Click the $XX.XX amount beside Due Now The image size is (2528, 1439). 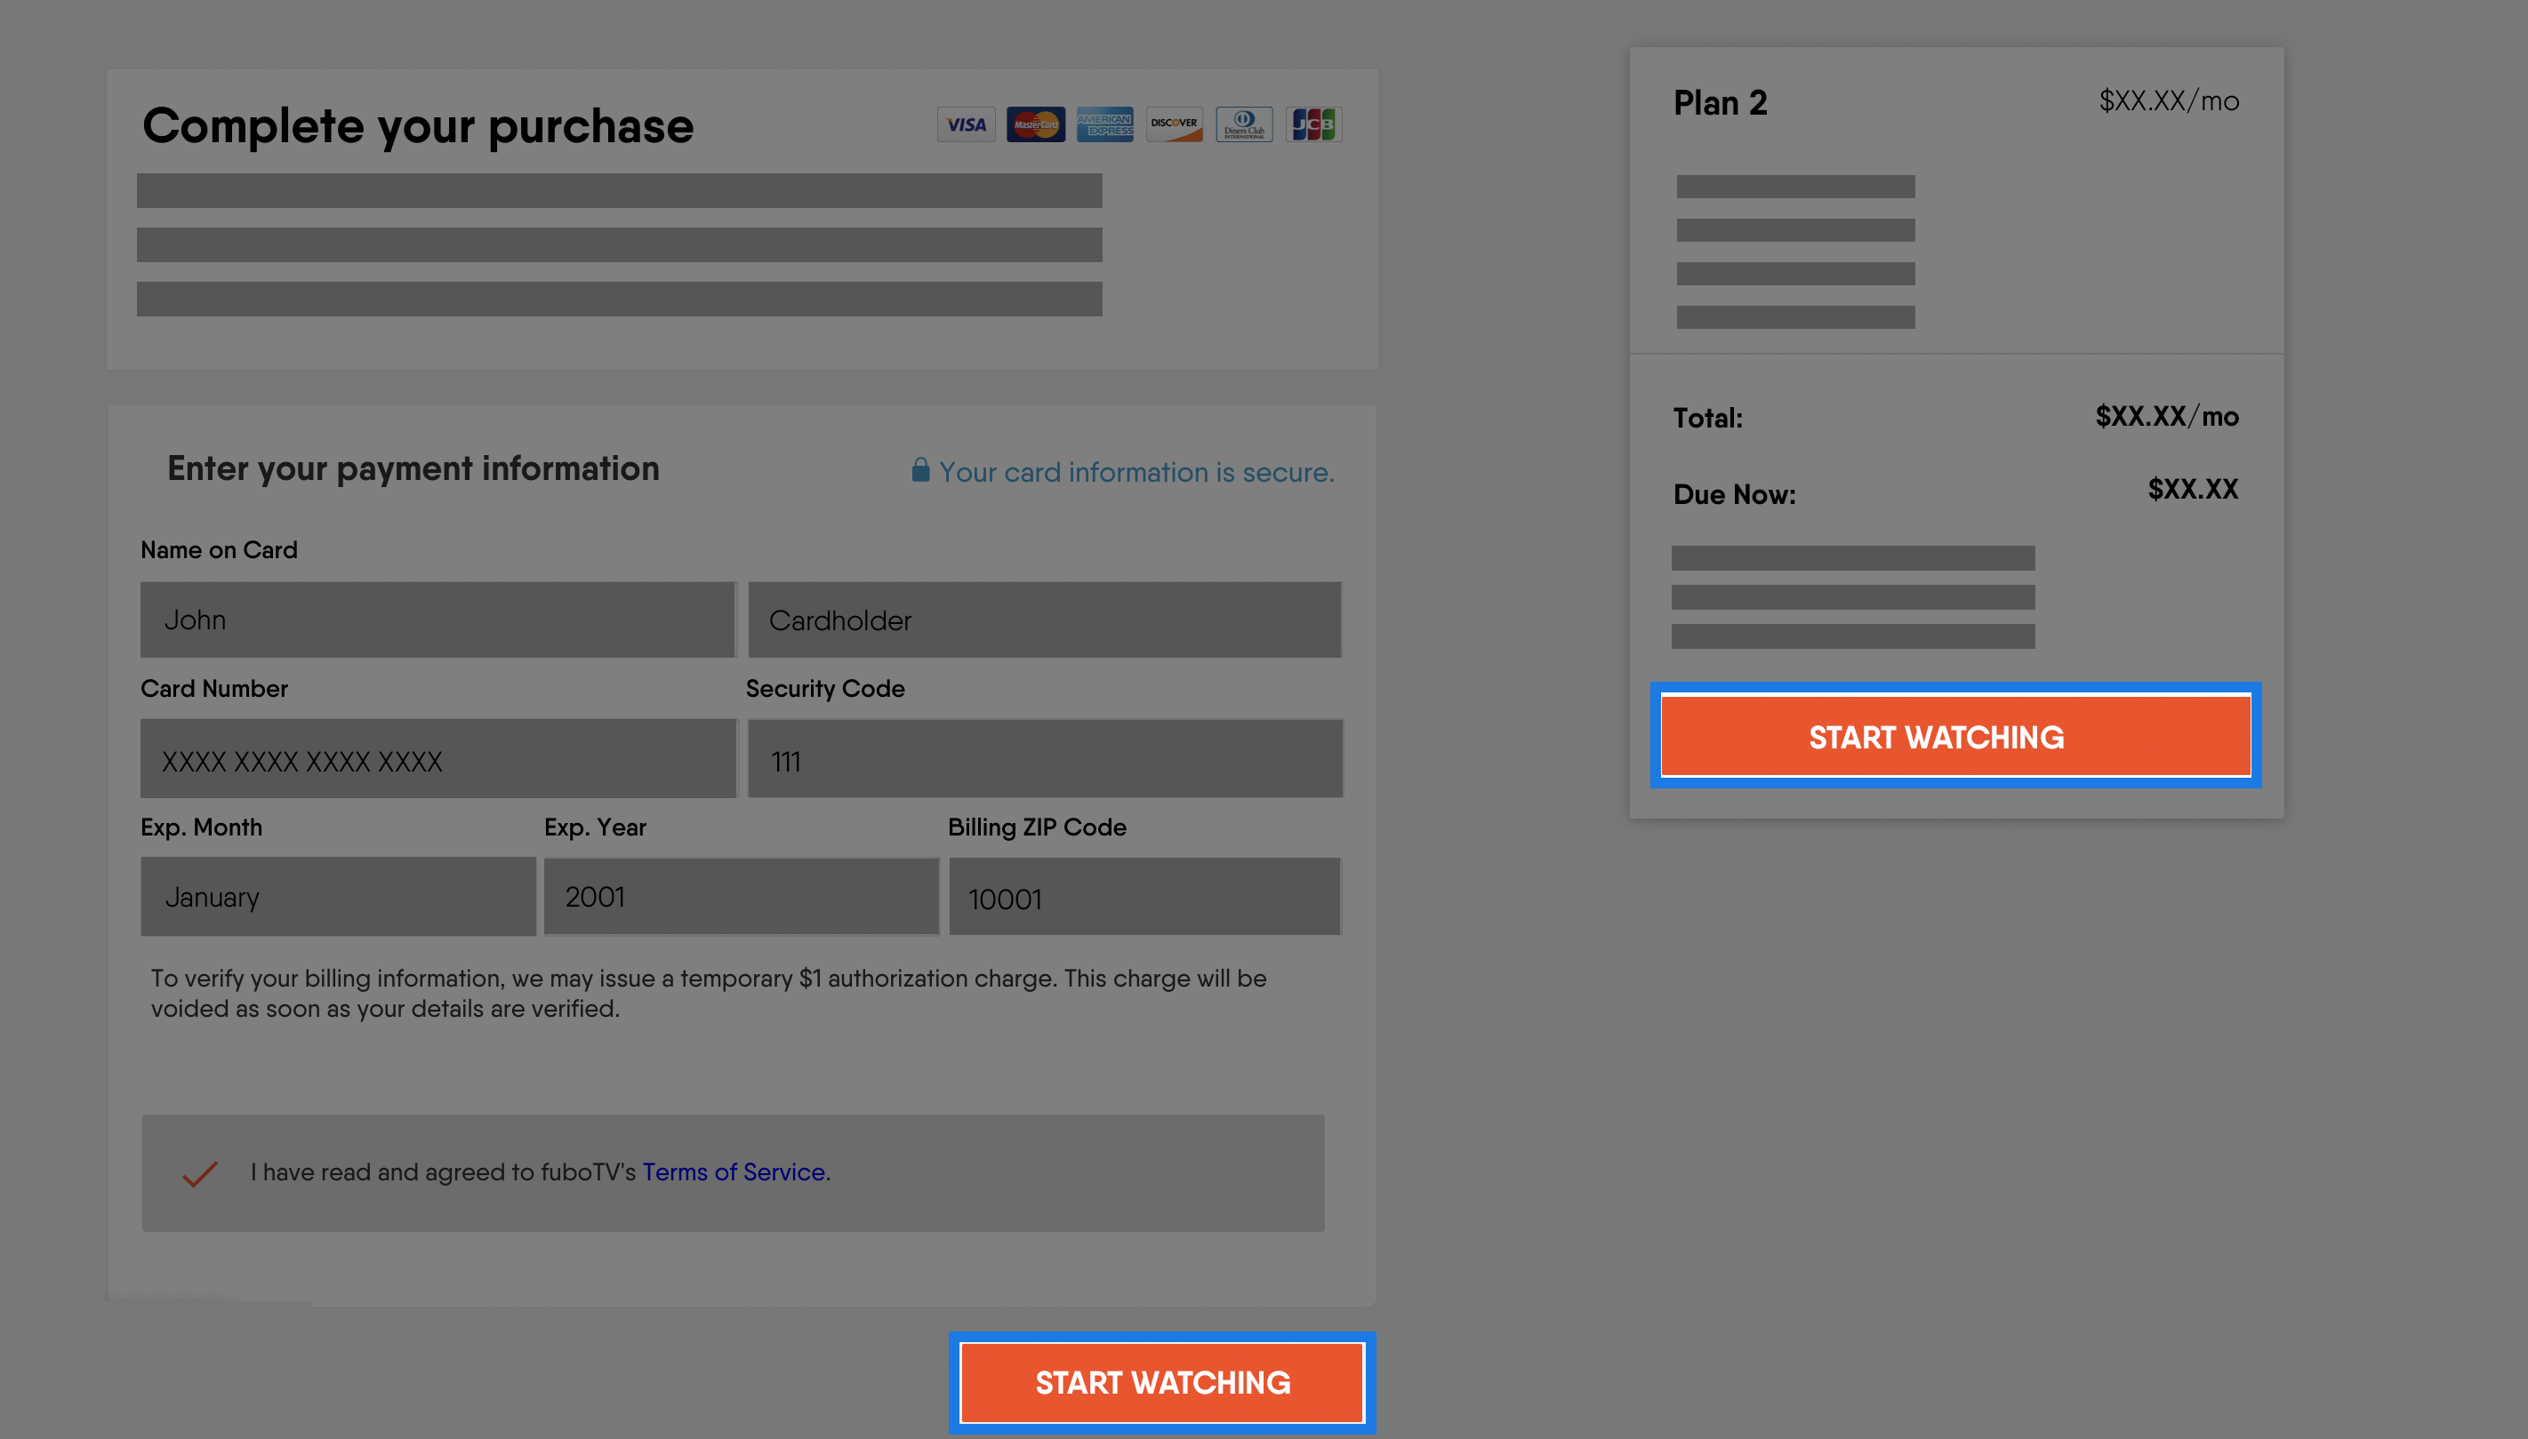pyautogui.click(x=2193, y=489)
